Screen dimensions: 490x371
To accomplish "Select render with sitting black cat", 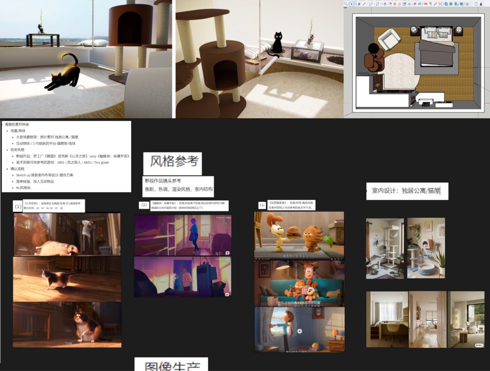I will coord(260,59).
